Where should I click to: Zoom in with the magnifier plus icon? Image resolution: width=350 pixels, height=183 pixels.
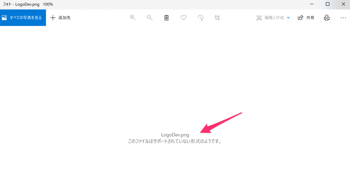(x=133, y=18)
